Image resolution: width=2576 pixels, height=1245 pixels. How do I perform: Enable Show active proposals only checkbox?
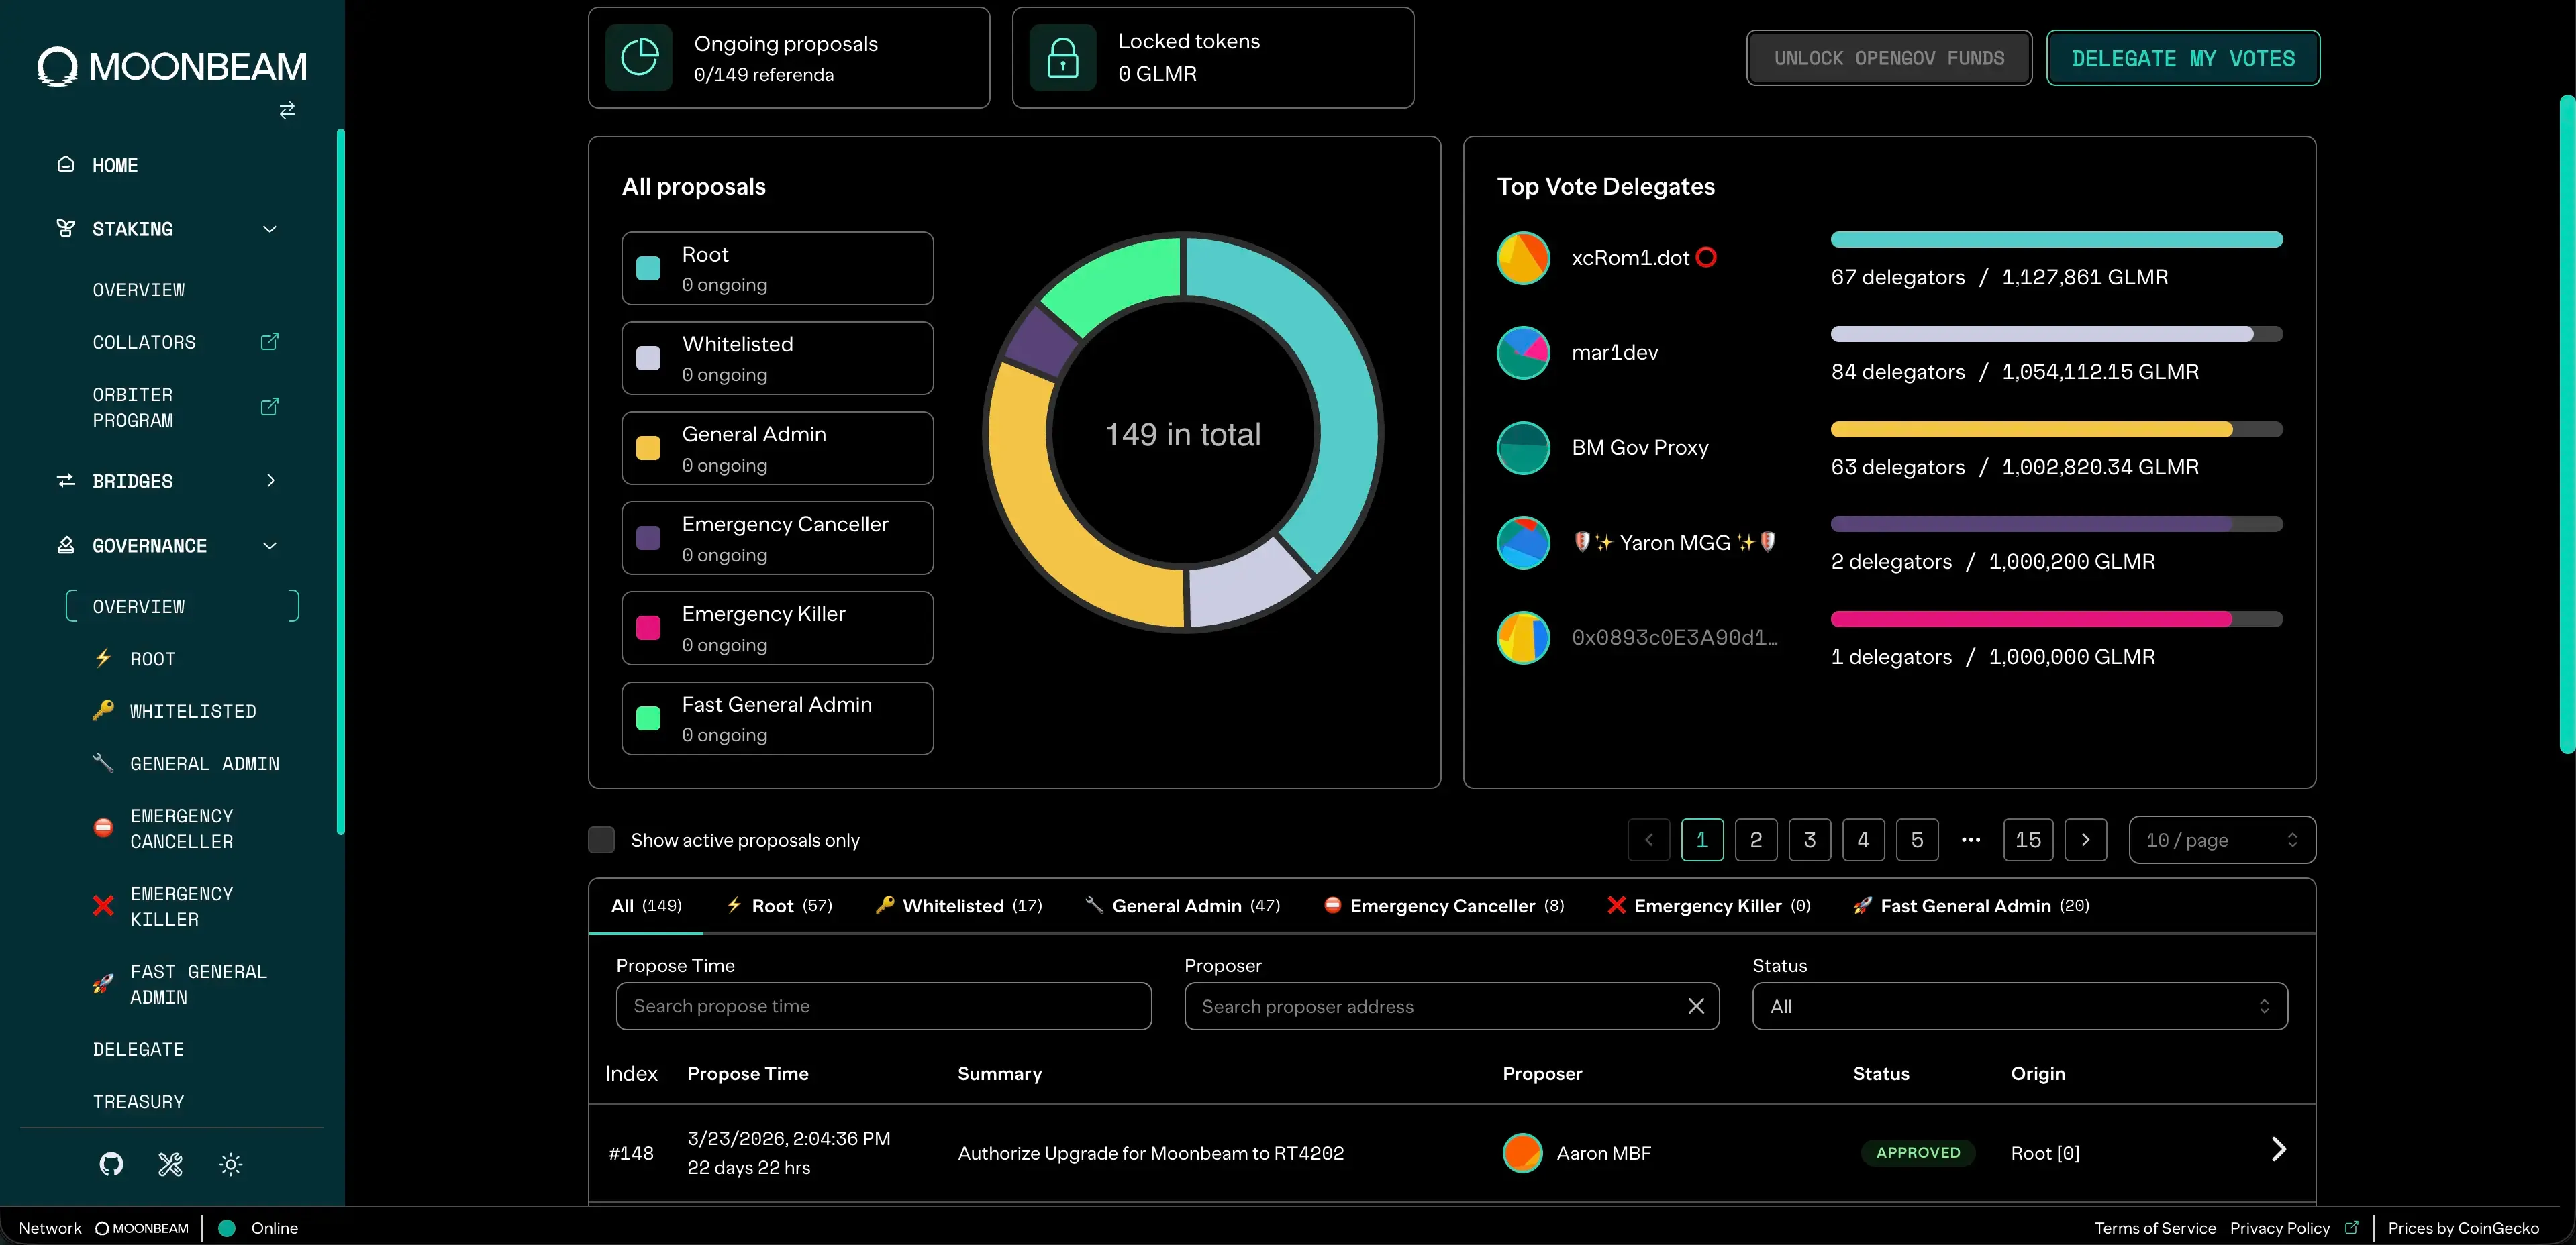tap(601, 841)
